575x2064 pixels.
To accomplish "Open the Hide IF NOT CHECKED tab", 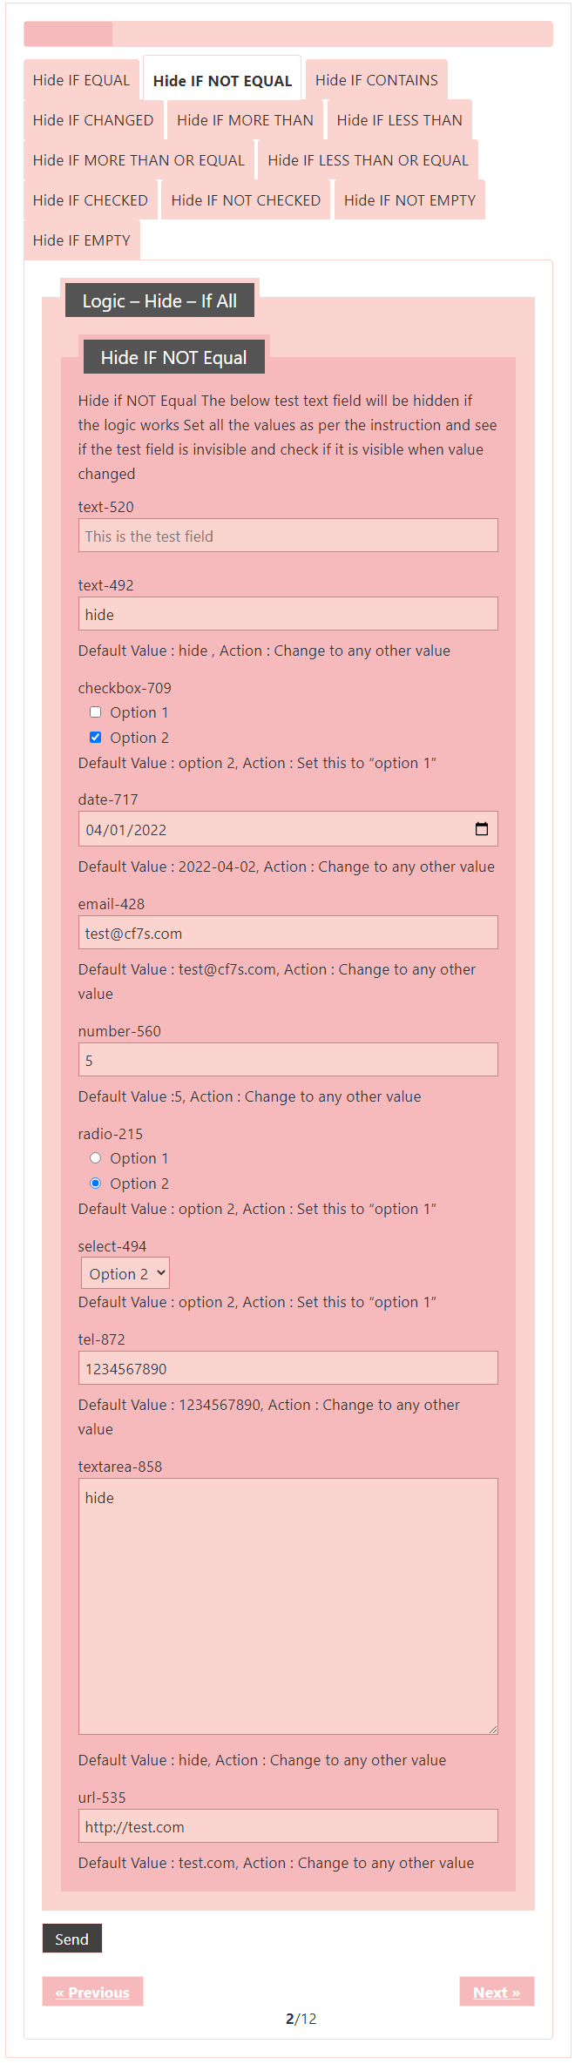I will click(246, 200).
